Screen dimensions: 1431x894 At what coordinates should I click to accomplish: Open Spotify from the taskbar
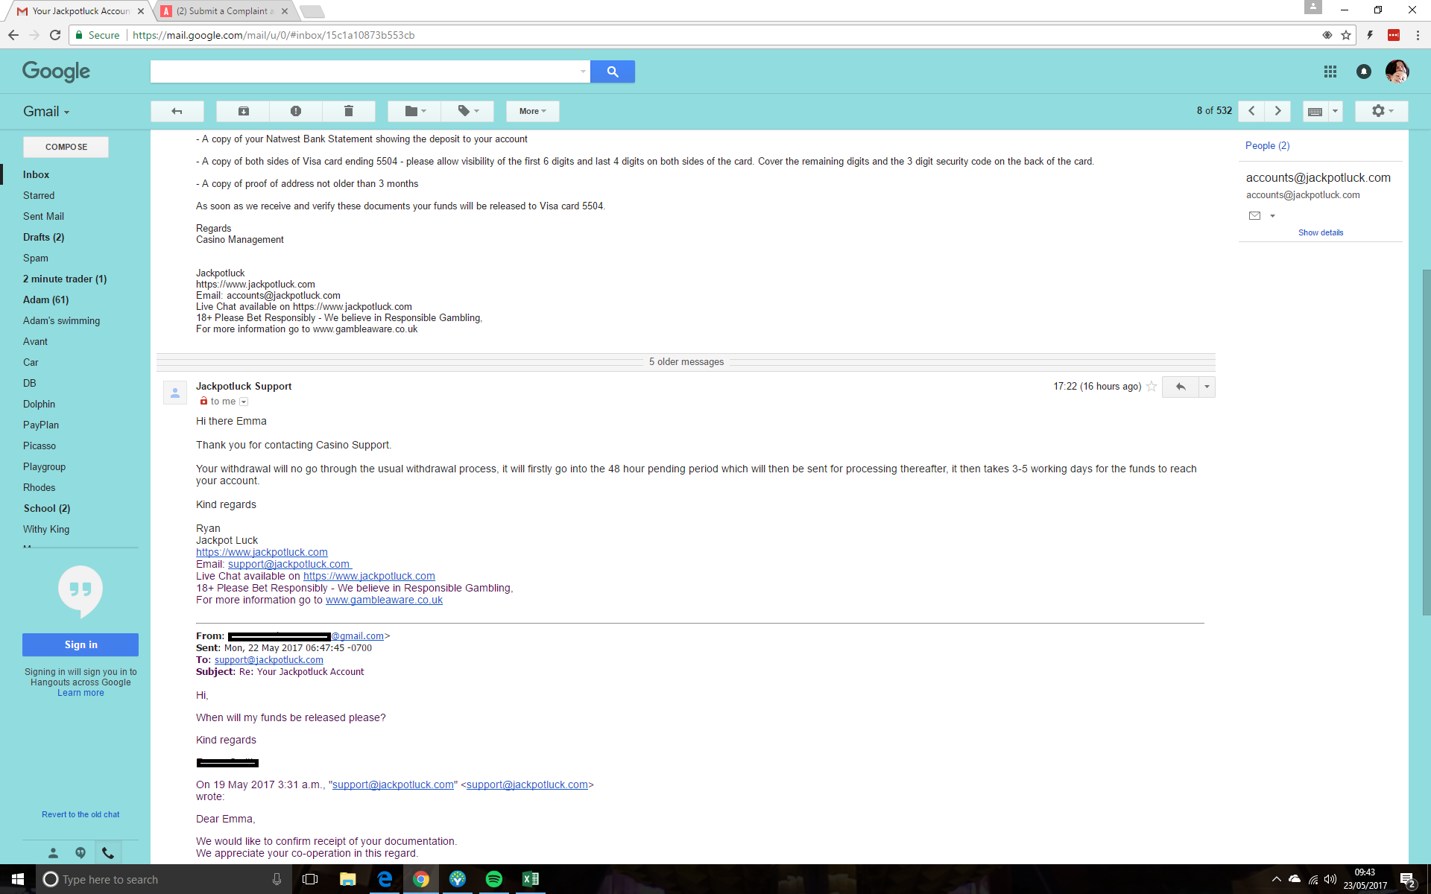[493, 879]
